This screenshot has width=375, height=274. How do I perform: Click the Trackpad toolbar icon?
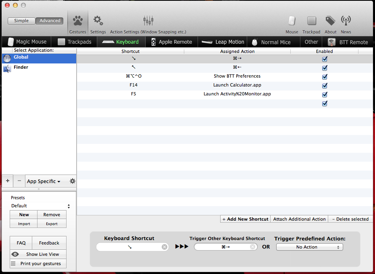[311, 21]
